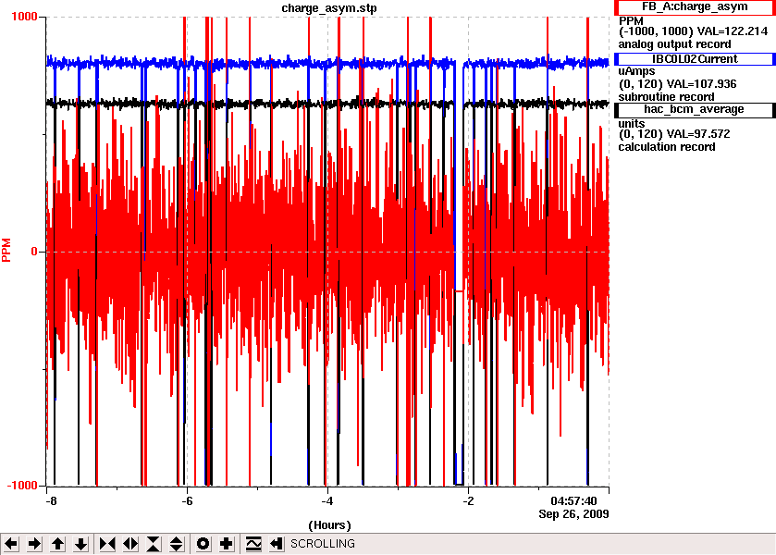
Task: Click the 1000 Y-axis tick label
Action: coord(24,17)
